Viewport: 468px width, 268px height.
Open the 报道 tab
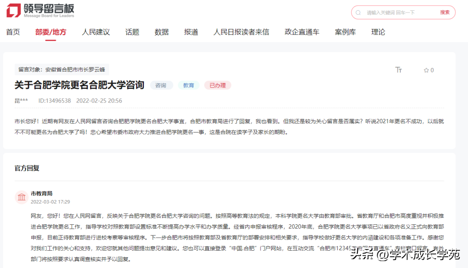[191, 32]
